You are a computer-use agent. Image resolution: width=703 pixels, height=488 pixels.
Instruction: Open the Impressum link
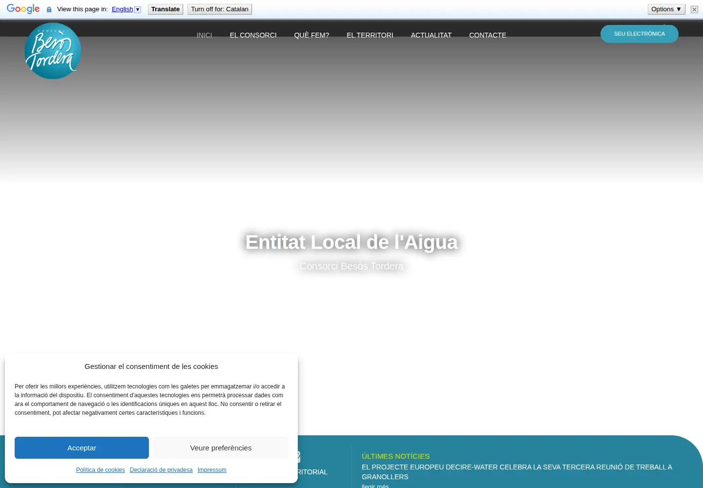212,470
